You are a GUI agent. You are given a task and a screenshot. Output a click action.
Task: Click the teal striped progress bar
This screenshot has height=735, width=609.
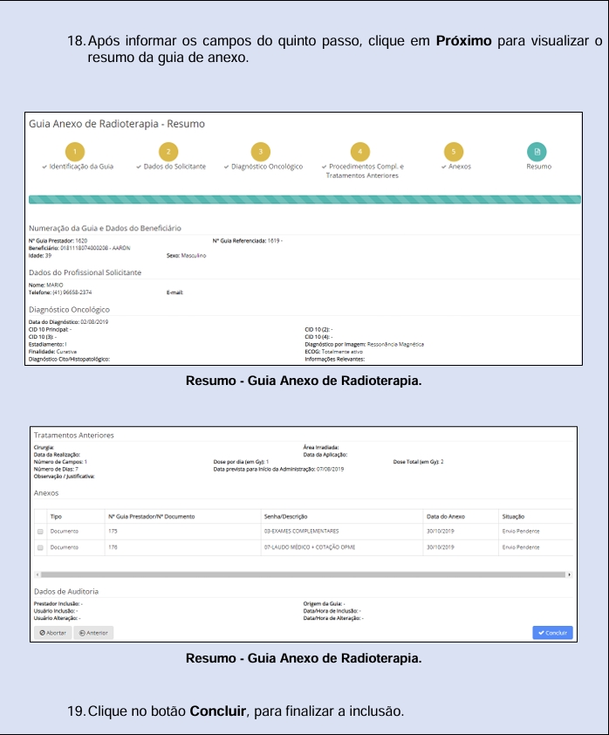(304, 200)
